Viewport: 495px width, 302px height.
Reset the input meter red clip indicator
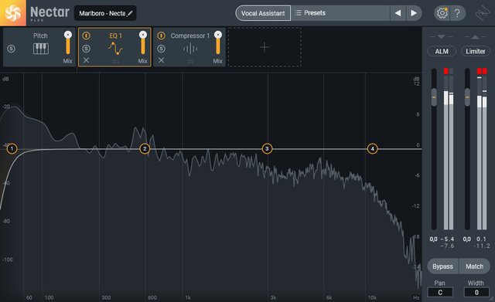pos(446,71)
